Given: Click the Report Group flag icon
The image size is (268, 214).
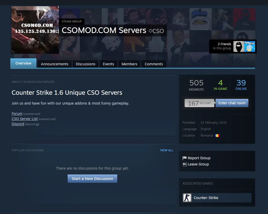Looking at the screenshot, I should (x=185, y=158).
